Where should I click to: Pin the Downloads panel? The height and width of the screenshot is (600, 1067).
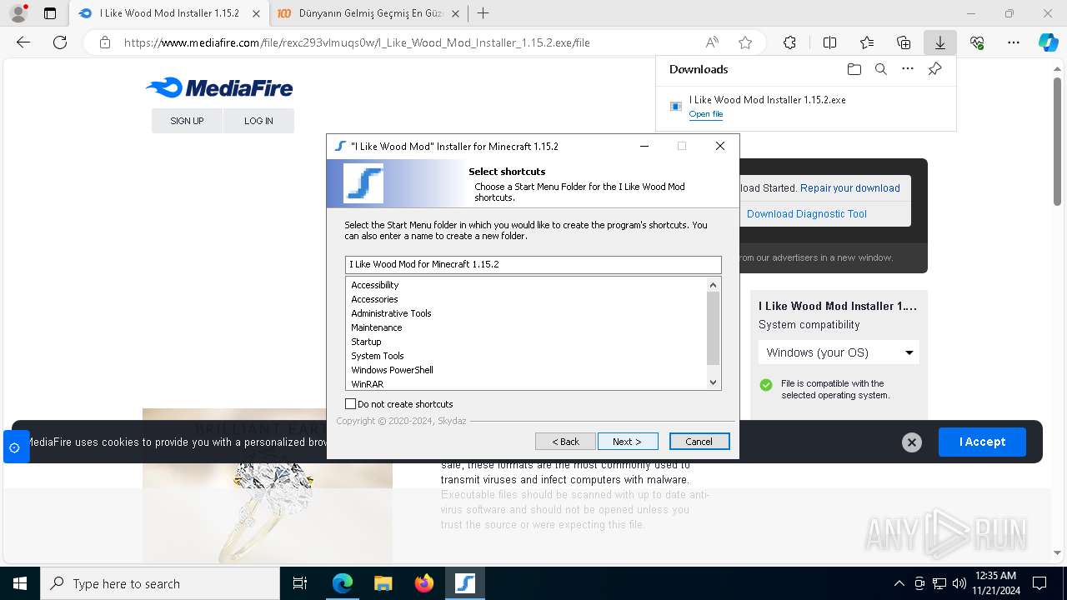[934, 69]
